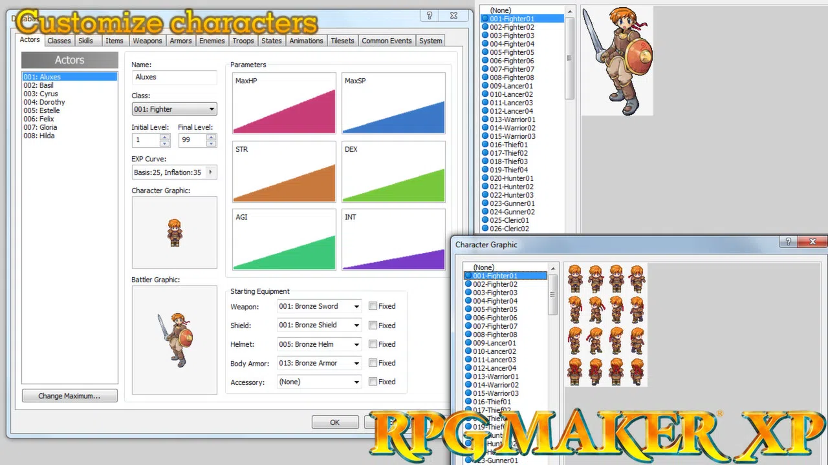The height and width of the screenshot is (465, 828).
Task: Click the Character Graphic preview box
Action: [175, 232]
